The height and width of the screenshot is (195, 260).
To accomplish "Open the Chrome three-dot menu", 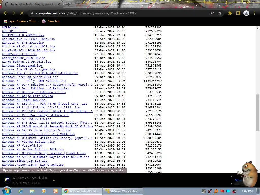I will [x=254, y=13].
